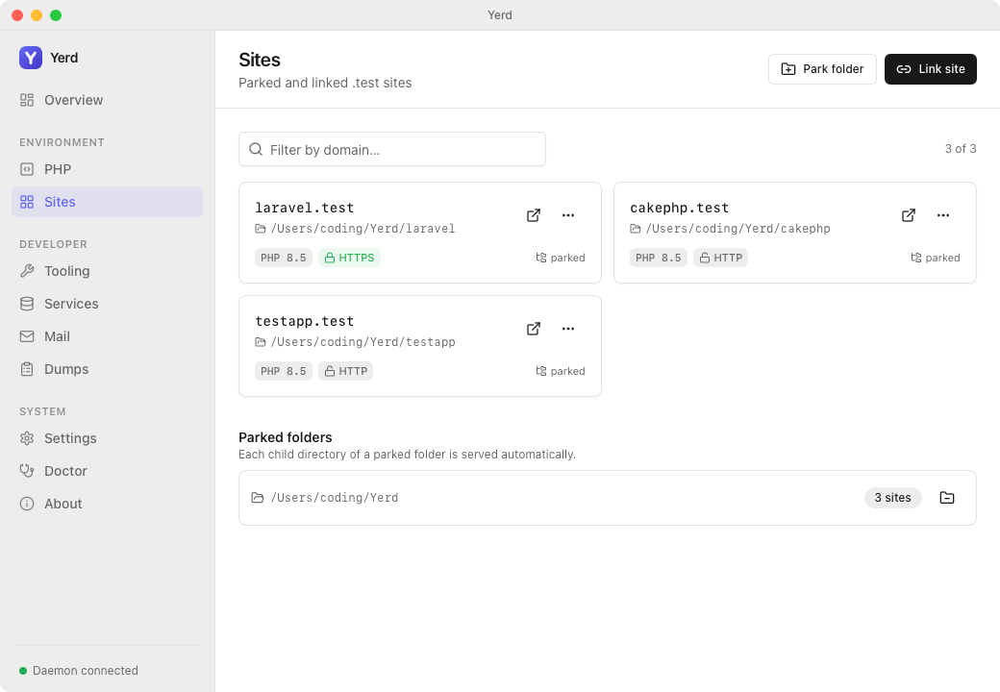Click the Settings gear icon
Viewport: 1000px width, 692px height.
pyautogui.click(x=27, y=438)
